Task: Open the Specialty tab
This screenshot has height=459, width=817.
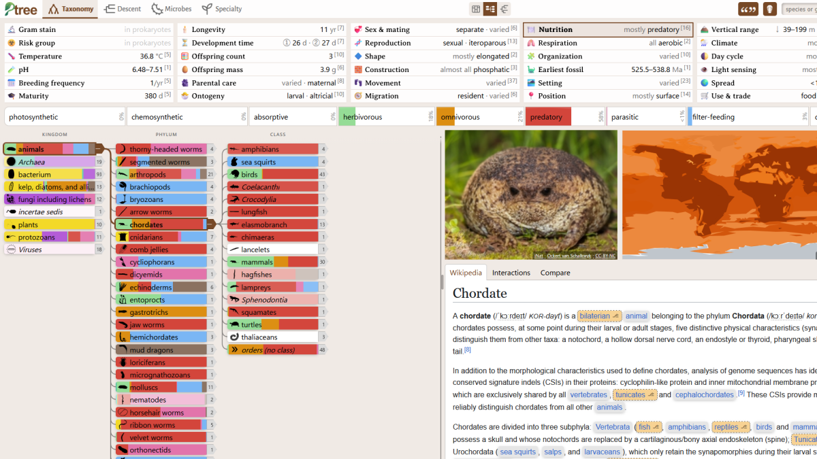Action: pyautogui.click(x=222, y=9)
